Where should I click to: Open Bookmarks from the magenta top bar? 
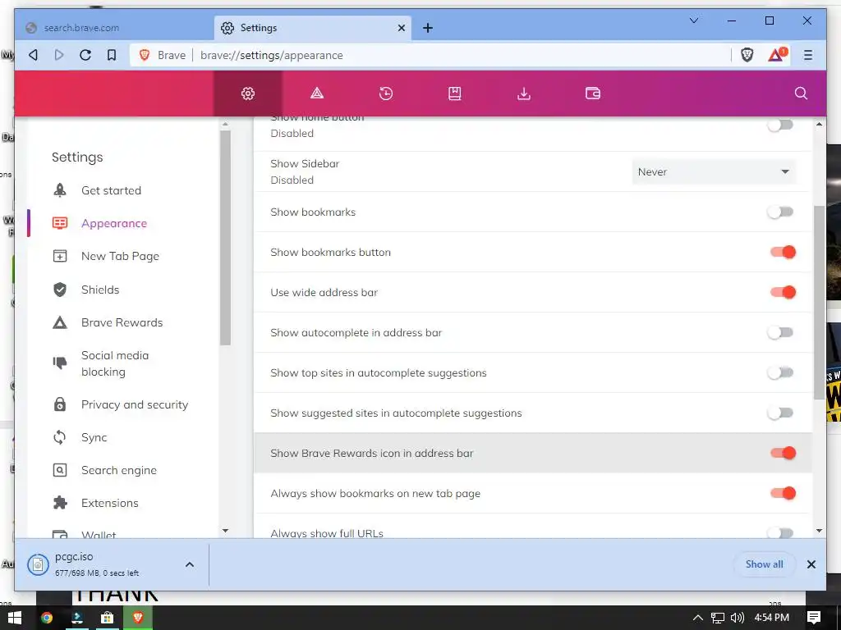tap(454, 94)
